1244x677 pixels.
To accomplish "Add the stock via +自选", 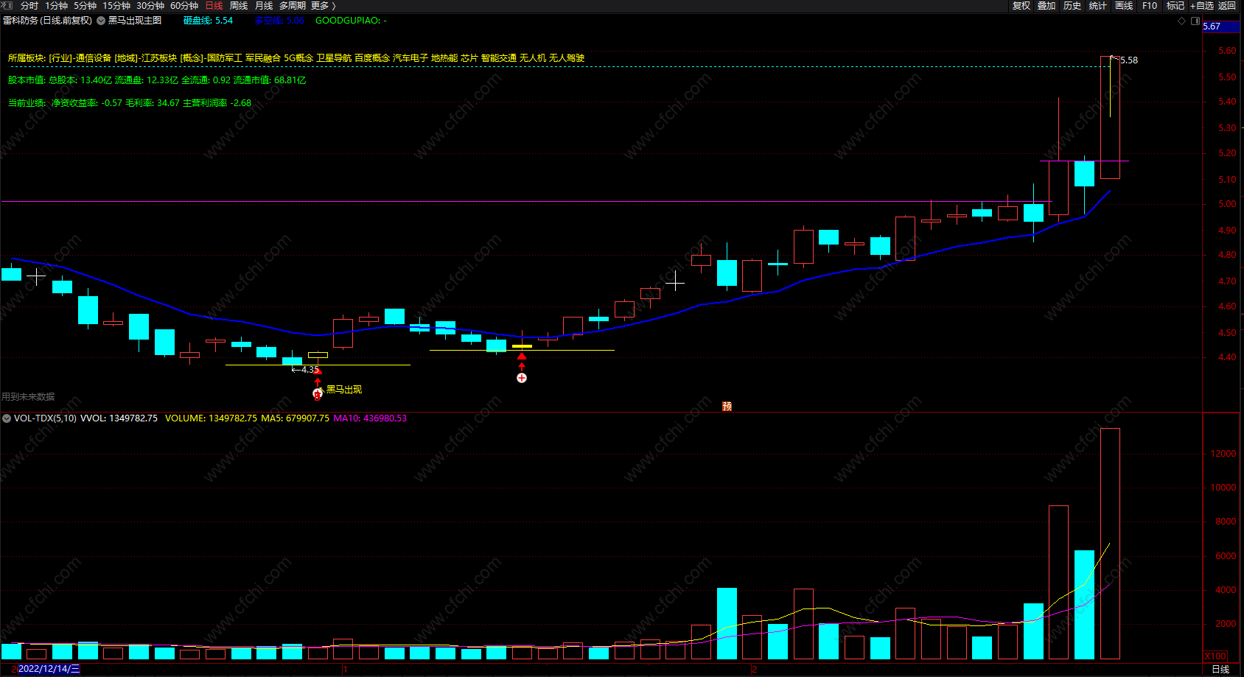I will pos(1201,6).
